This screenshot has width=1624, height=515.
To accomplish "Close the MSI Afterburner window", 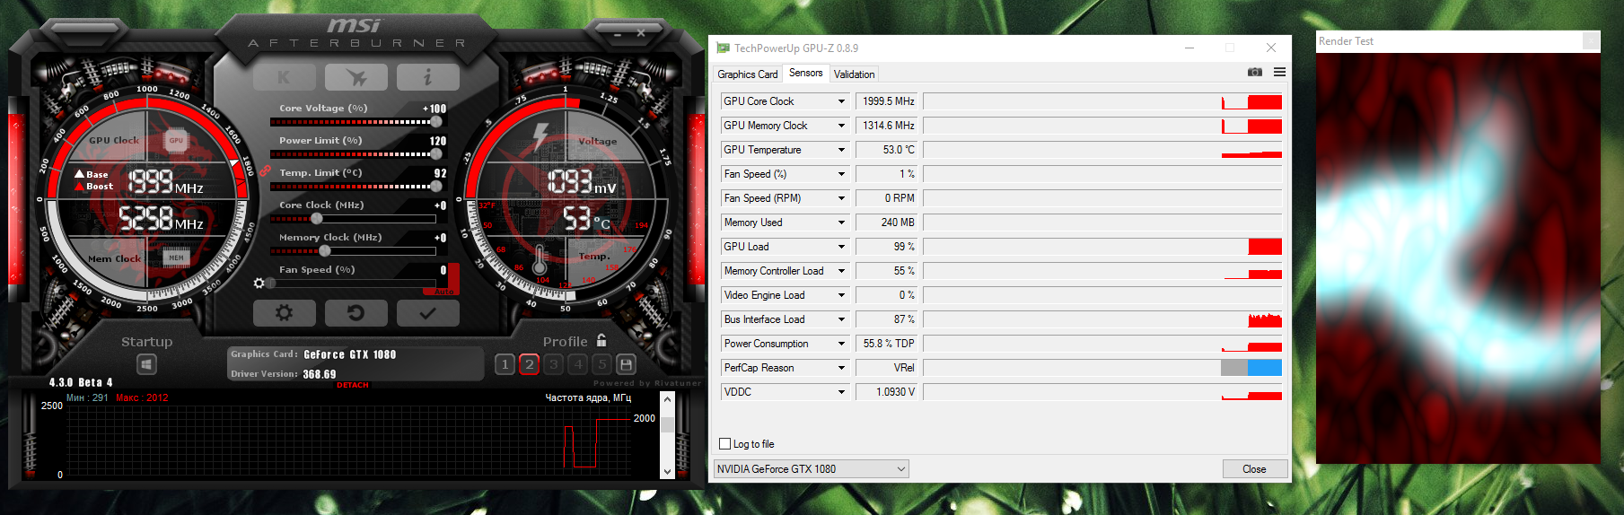I will pos(641,33).
